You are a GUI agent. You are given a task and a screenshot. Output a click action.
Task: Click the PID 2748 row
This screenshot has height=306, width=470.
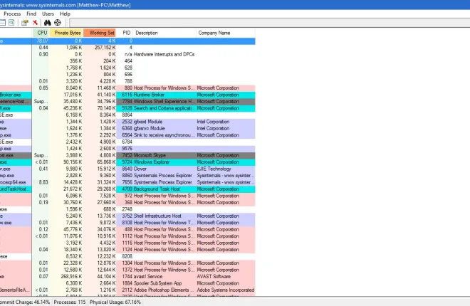click(127, 209)
